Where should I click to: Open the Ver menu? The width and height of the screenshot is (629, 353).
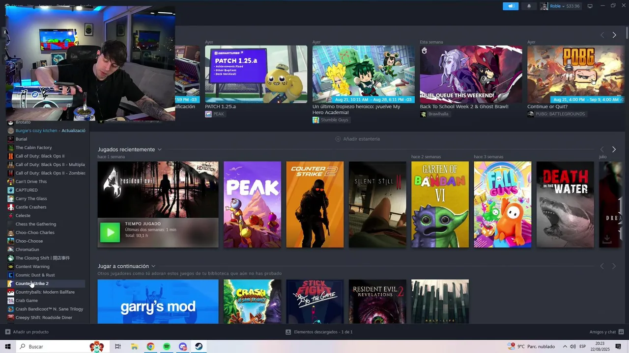[x=30, y=6]
